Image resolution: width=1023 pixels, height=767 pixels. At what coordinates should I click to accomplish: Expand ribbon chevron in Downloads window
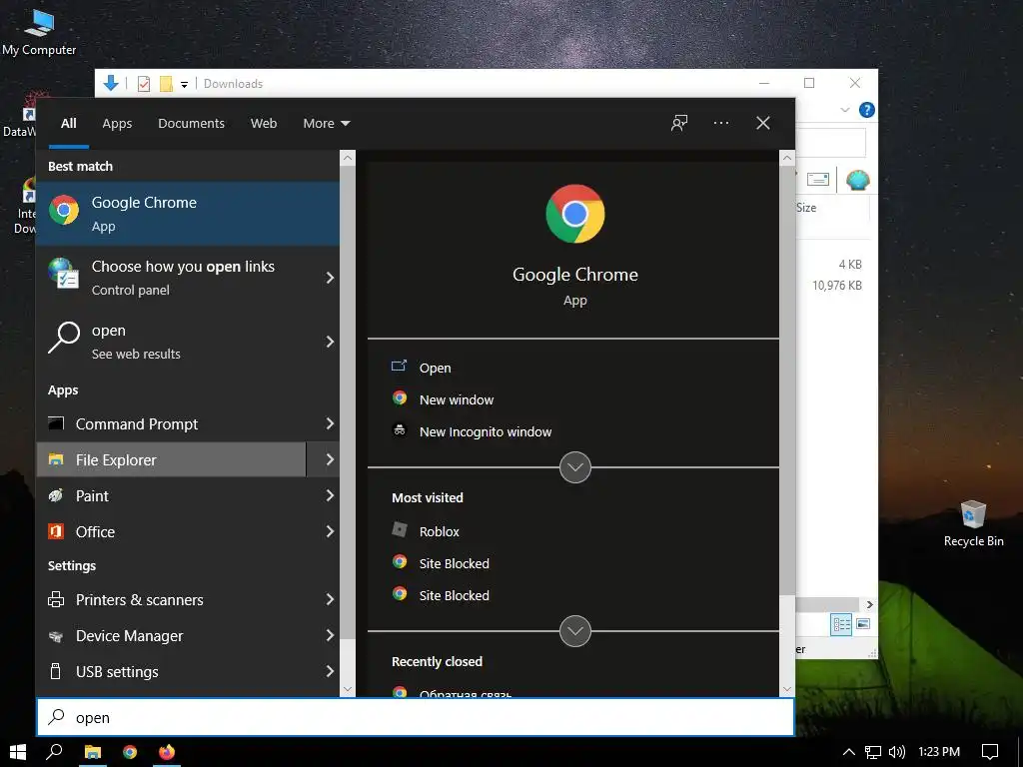(845, 110)
